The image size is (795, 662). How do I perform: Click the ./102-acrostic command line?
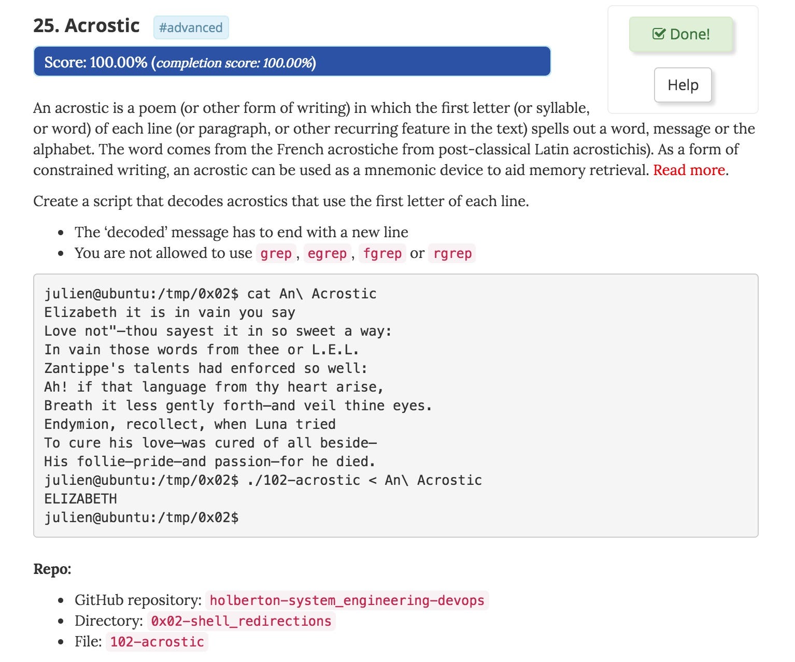coord(263,480)
